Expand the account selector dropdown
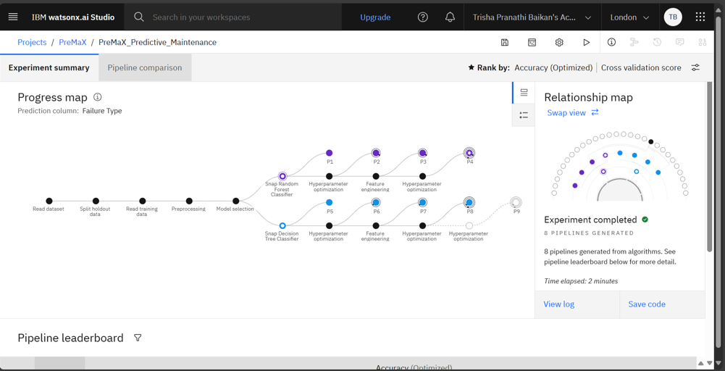725x371 pixels. coord(532,17)
